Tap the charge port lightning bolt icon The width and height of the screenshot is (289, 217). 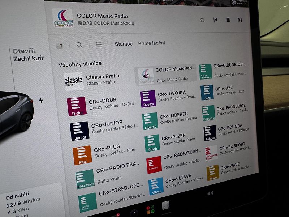pyautogui.click(x=41, y=100)
